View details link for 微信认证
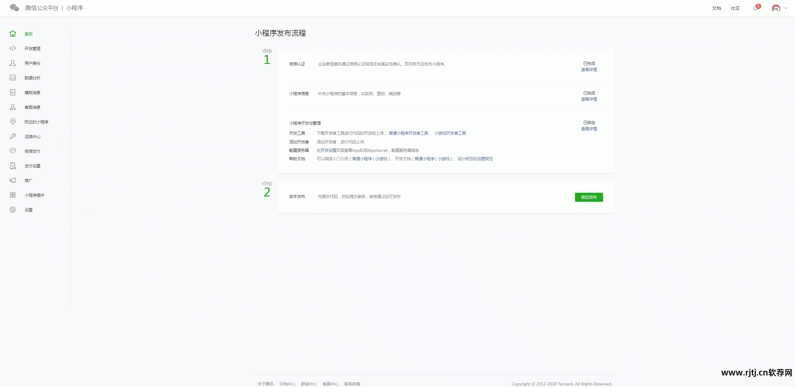This screenshot has height=387, width=795. 589,70
